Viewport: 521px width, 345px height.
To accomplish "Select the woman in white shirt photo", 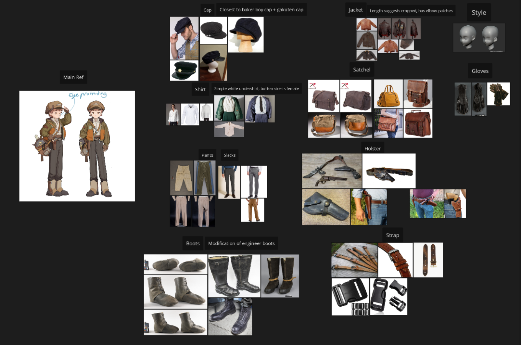I will point(173,114).
